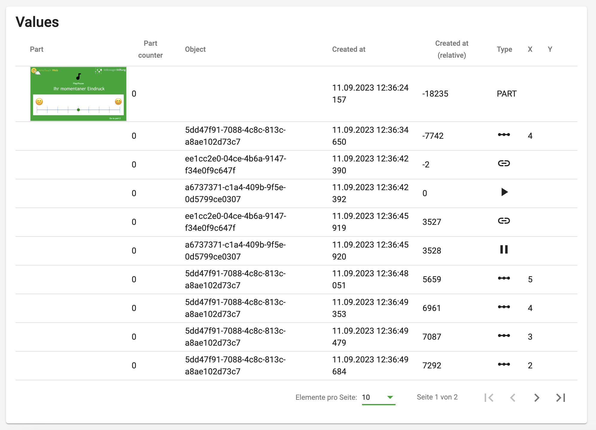Click the PART type cell
Screen dimensions: 596x430
point(507,94)
